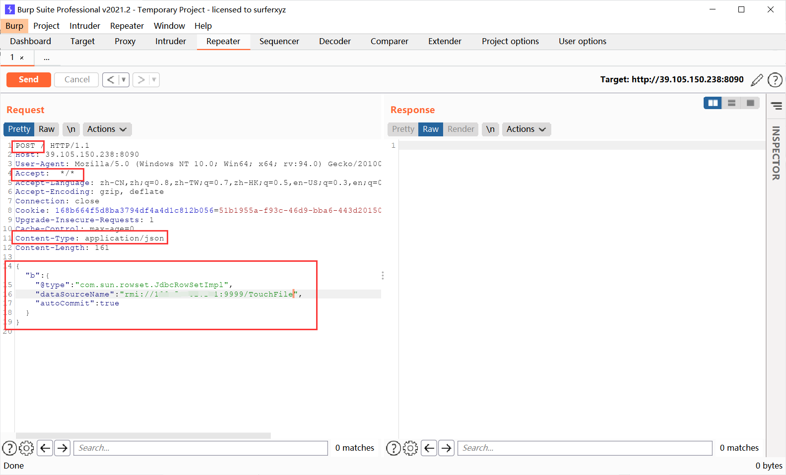The image size is (786, 475).
Task: Go forward to next request in history
Action: click(141, 80)
